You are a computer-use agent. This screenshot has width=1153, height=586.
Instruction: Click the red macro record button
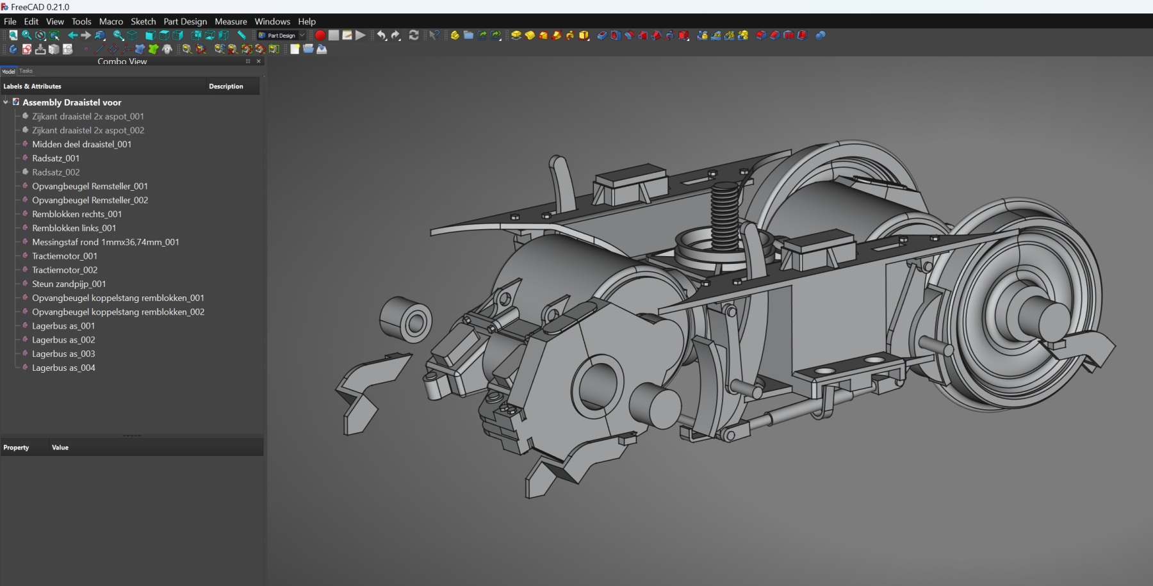[320, 35]
